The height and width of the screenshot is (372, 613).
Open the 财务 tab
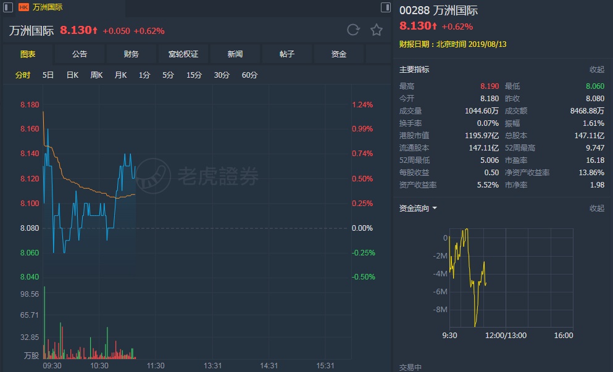pos(131,54)
